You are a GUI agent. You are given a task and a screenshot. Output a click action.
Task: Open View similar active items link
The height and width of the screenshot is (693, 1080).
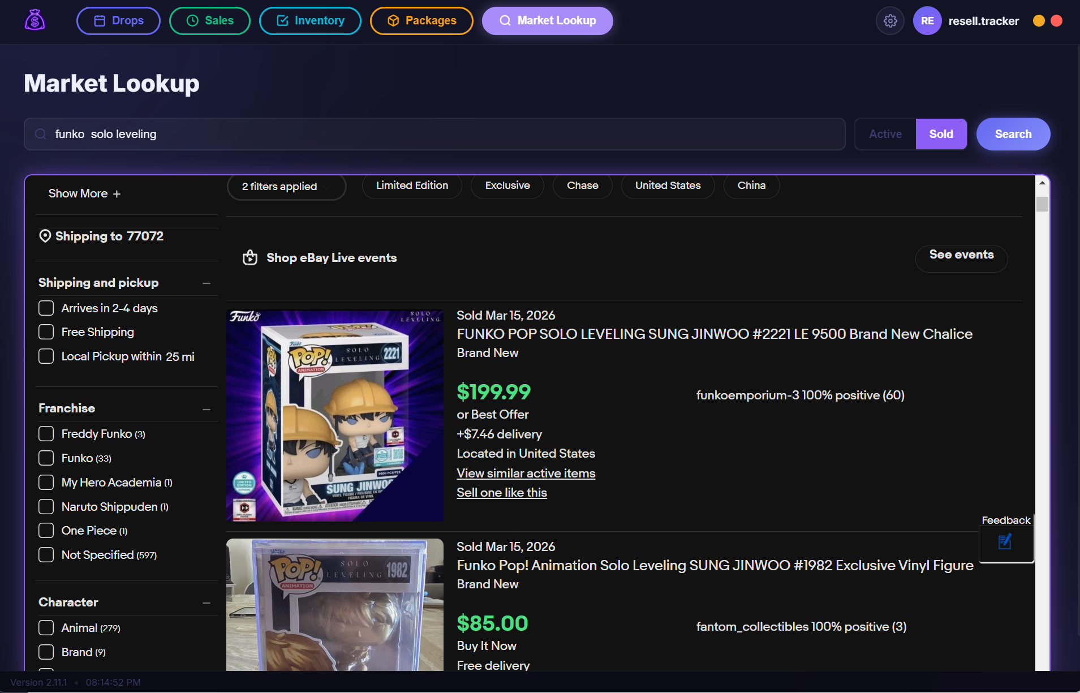pos(526,474)
